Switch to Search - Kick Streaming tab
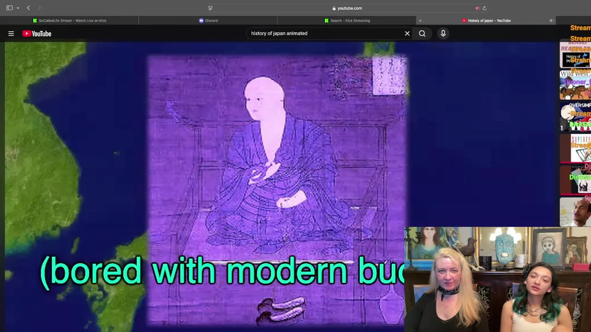The width and height of the screenshot is (591, 332). click(x=347, y=20)
